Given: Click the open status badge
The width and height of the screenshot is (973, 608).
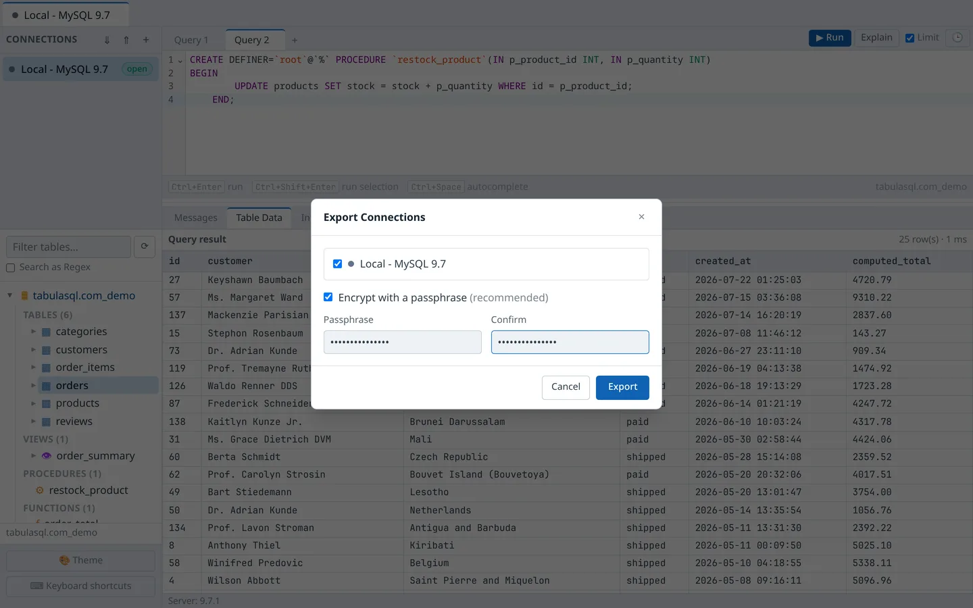Looking at the screenshot, I should coord(137,69).
